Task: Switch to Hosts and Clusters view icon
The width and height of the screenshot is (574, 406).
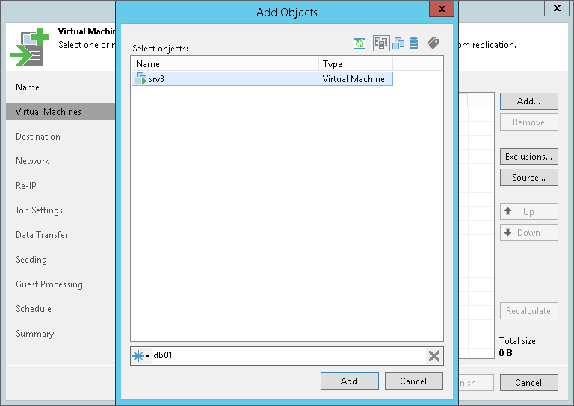Action: 381,43
